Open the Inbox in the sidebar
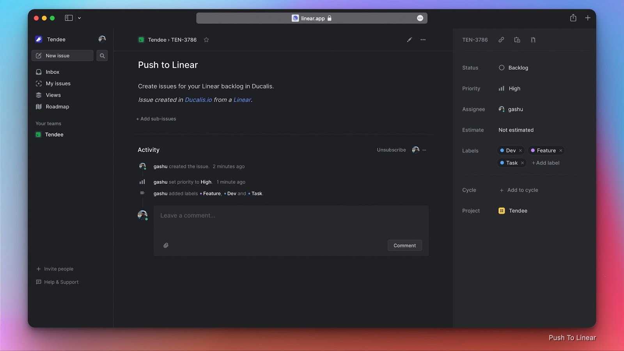The height and width of the screenshot is (351, 624). (52, 72)
